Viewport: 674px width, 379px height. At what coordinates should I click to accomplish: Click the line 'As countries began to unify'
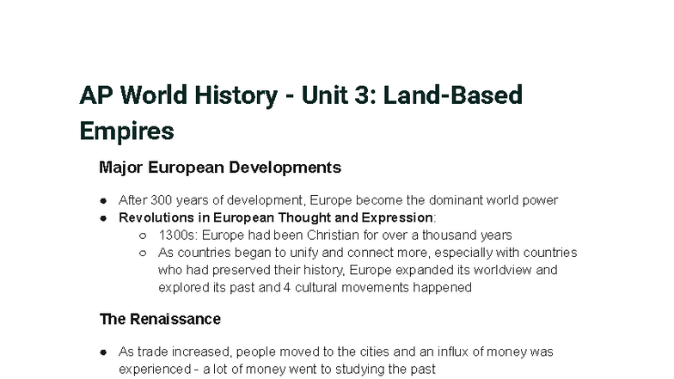(x=368, y=253)
